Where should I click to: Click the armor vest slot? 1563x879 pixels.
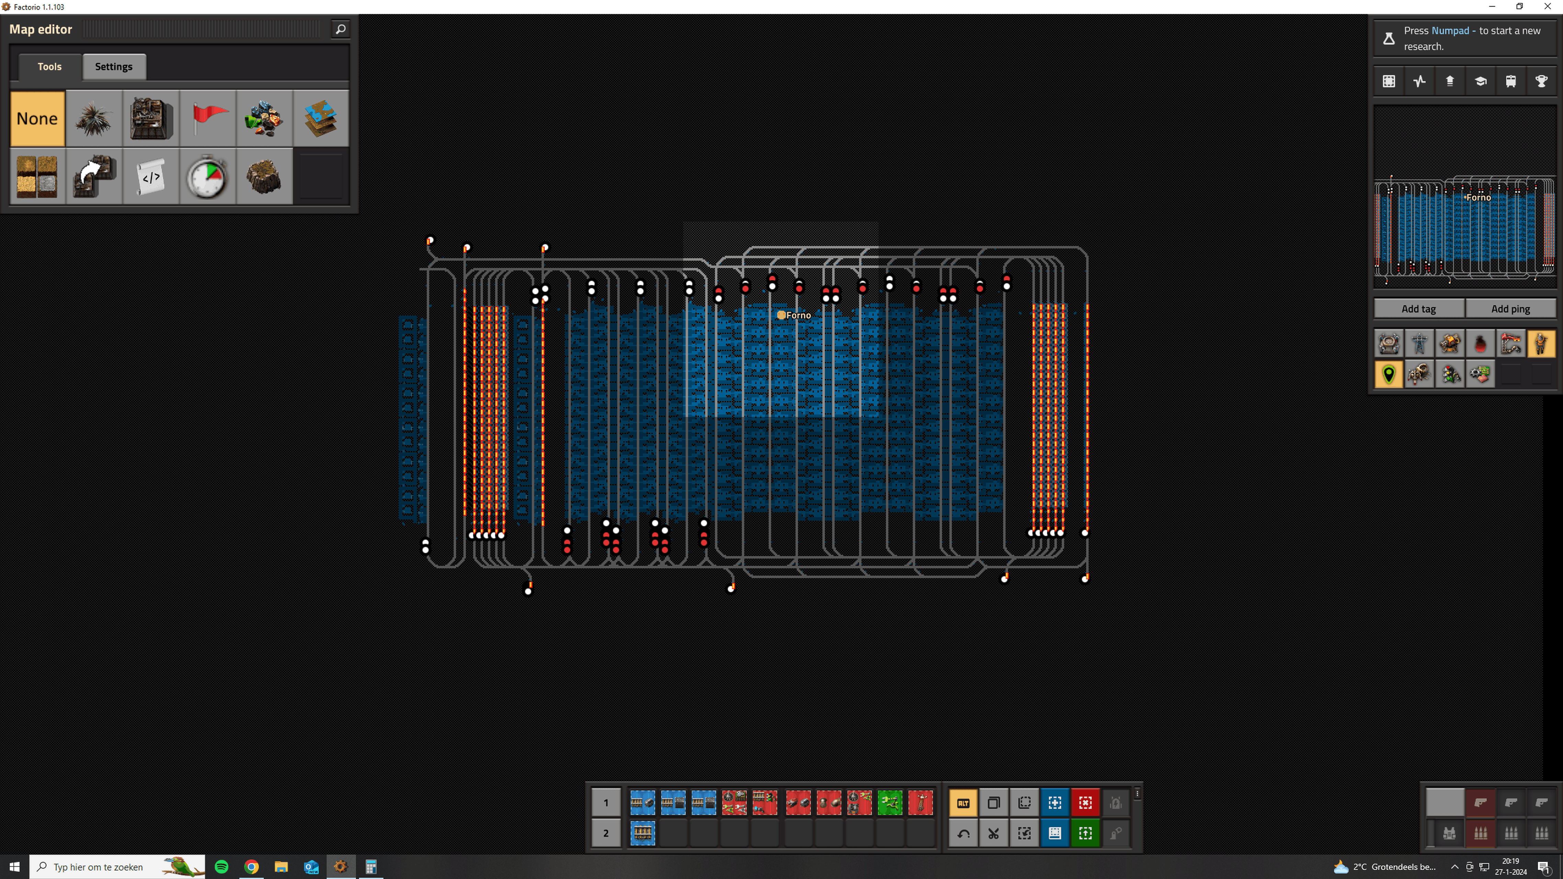[1449, 833]
